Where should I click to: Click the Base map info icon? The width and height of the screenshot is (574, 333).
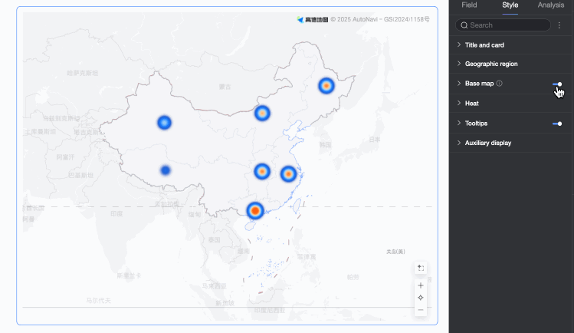coord(500,84)
